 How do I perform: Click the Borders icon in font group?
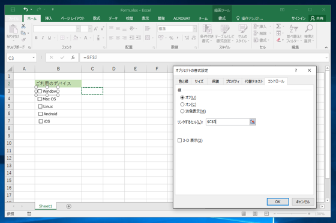[62, 38]
